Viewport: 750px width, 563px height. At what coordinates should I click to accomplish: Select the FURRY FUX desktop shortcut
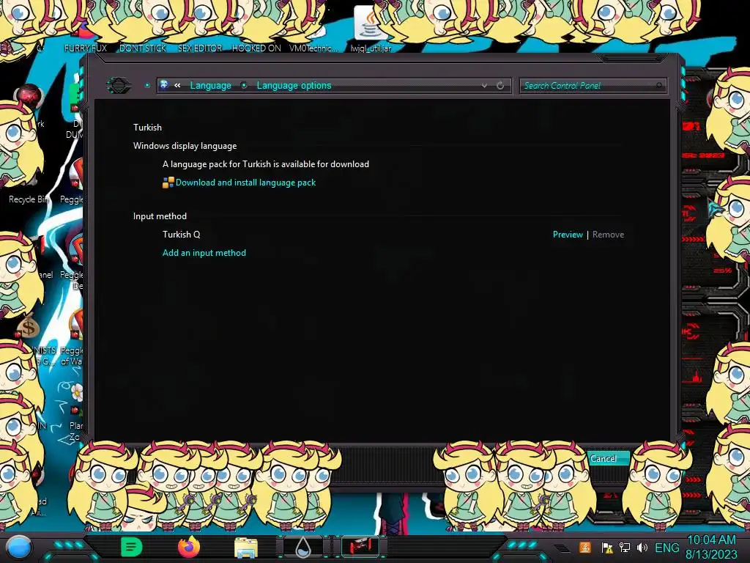tap(86, 48)
